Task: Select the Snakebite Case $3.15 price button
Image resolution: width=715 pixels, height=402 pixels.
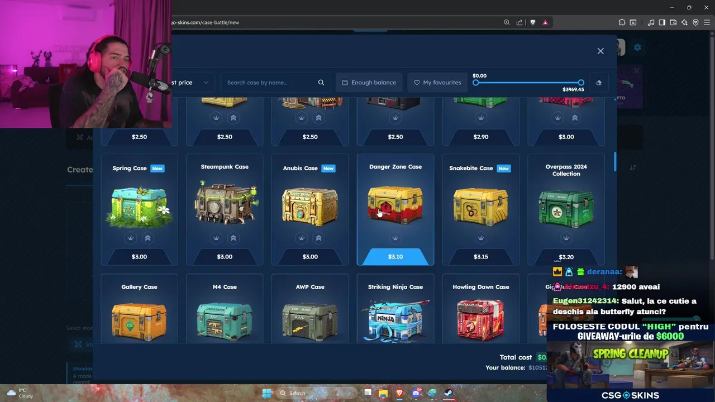Action: [481, 257]
